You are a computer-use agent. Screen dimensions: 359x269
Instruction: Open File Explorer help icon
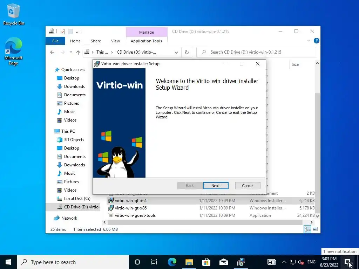[317, 41]
